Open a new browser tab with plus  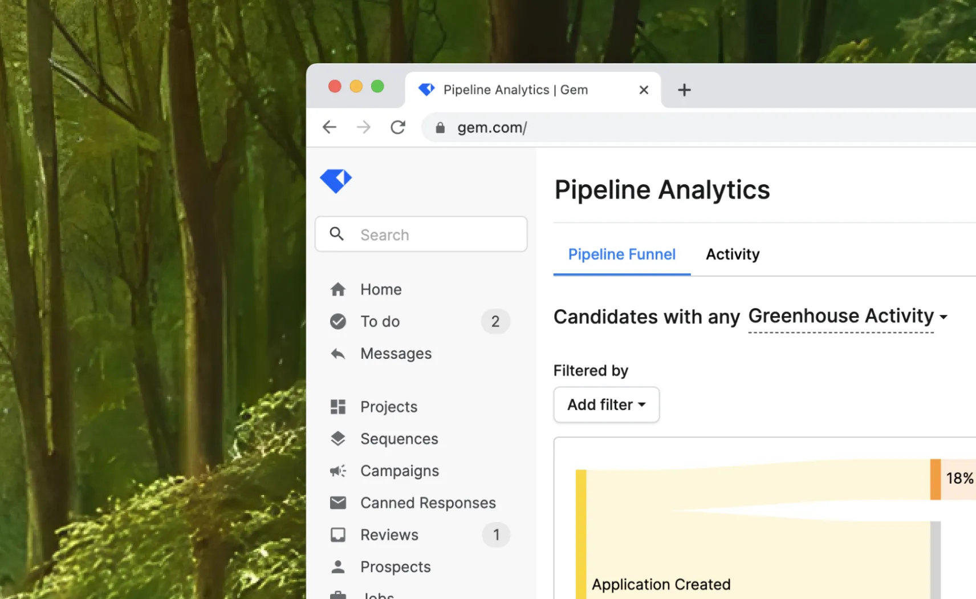click(x=684, y=90)
